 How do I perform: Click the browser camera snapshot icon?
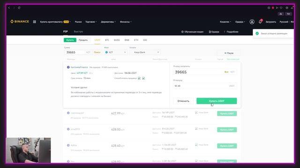point(269,8)
